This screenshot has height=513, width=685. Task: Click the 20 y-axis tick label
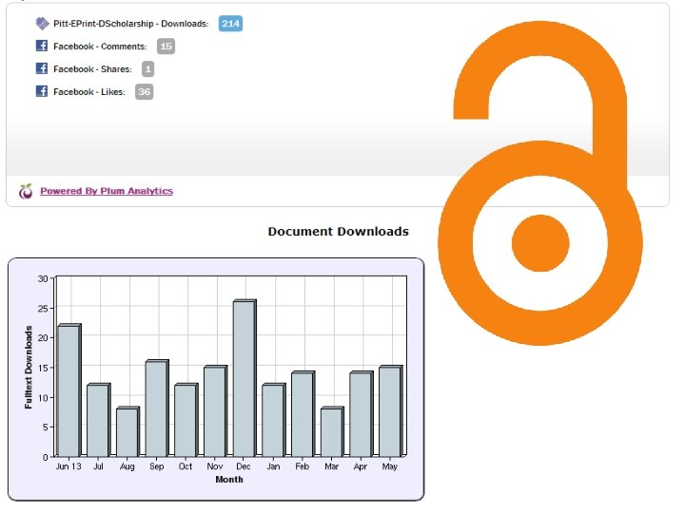pos(43,337)
